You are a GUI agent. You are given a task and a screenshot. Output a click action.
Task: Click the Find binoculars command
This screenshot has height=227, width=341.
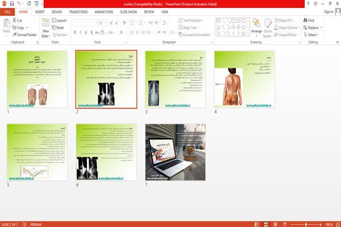[309, 20]
